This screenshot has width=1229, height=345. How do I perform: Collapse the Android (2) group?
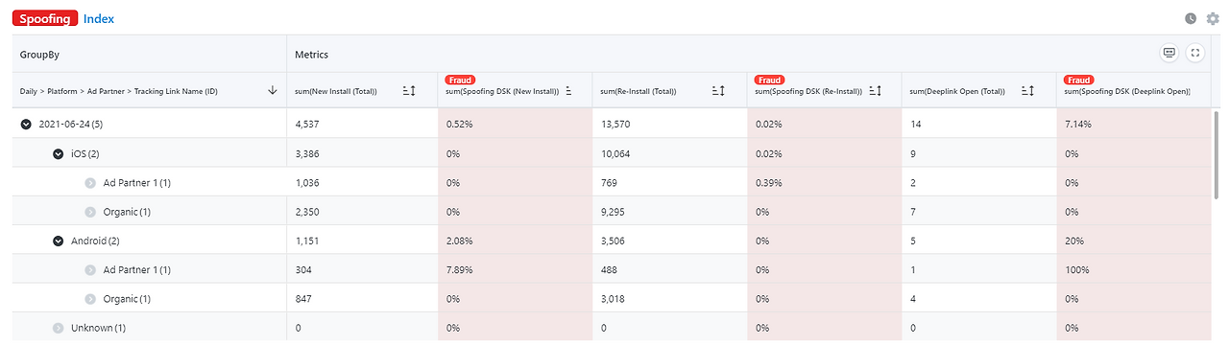pos(59,241)
